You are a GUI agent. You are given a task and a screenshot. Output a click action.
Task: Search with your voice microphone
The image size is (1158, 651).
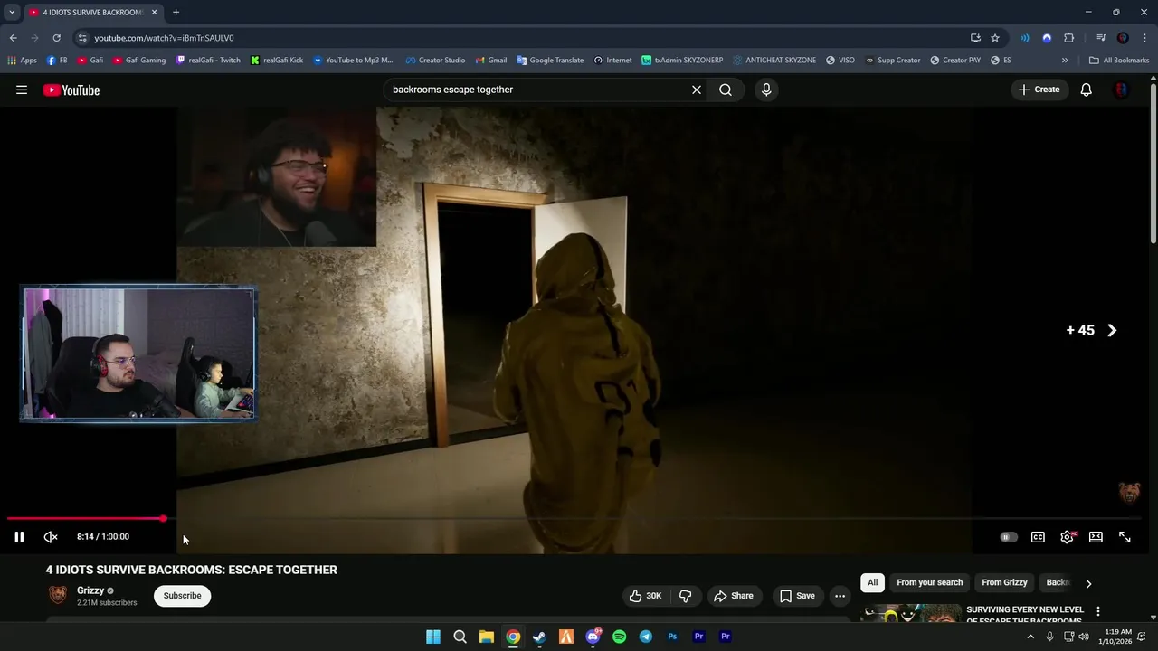click(766, 90)
